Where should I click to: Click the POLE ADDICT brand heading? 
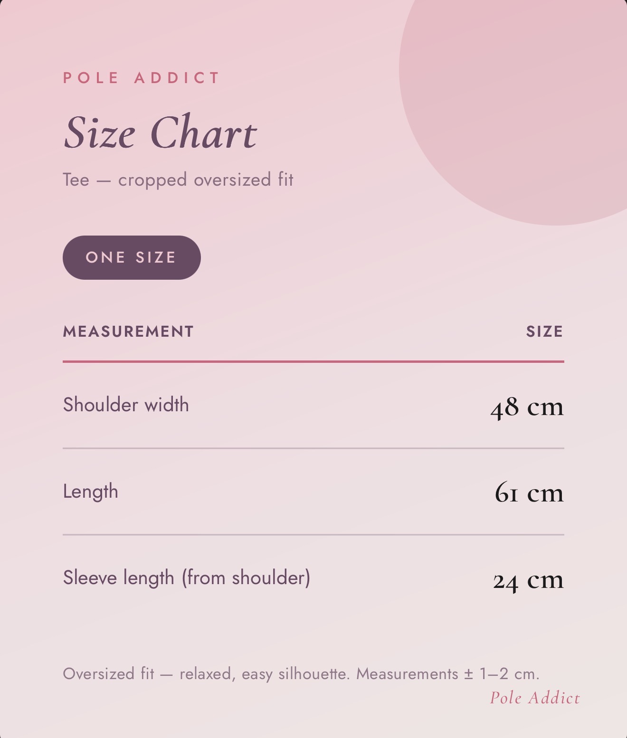pos(142,78)
